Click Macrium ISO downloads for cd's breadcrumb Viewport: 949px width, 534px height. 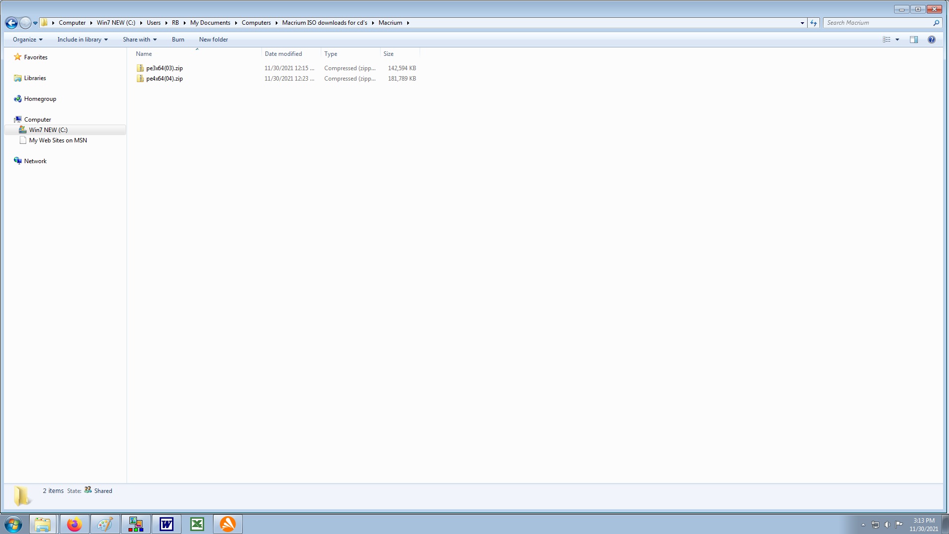click(324, 23)
